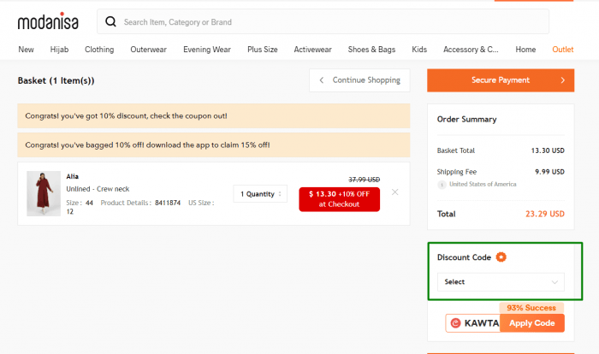Open the Kids category
Image resolution: width=599 pixels, height=354 pixels.
click(x=419, y=50)
